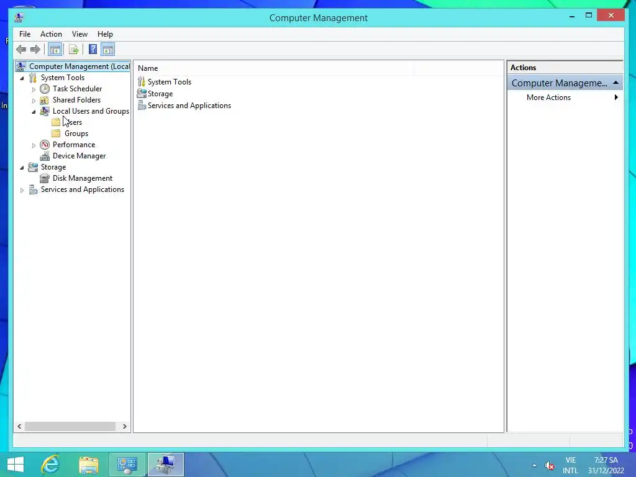
Task: Collapse the Local Users and Groups node
Action: coord(34,112)
